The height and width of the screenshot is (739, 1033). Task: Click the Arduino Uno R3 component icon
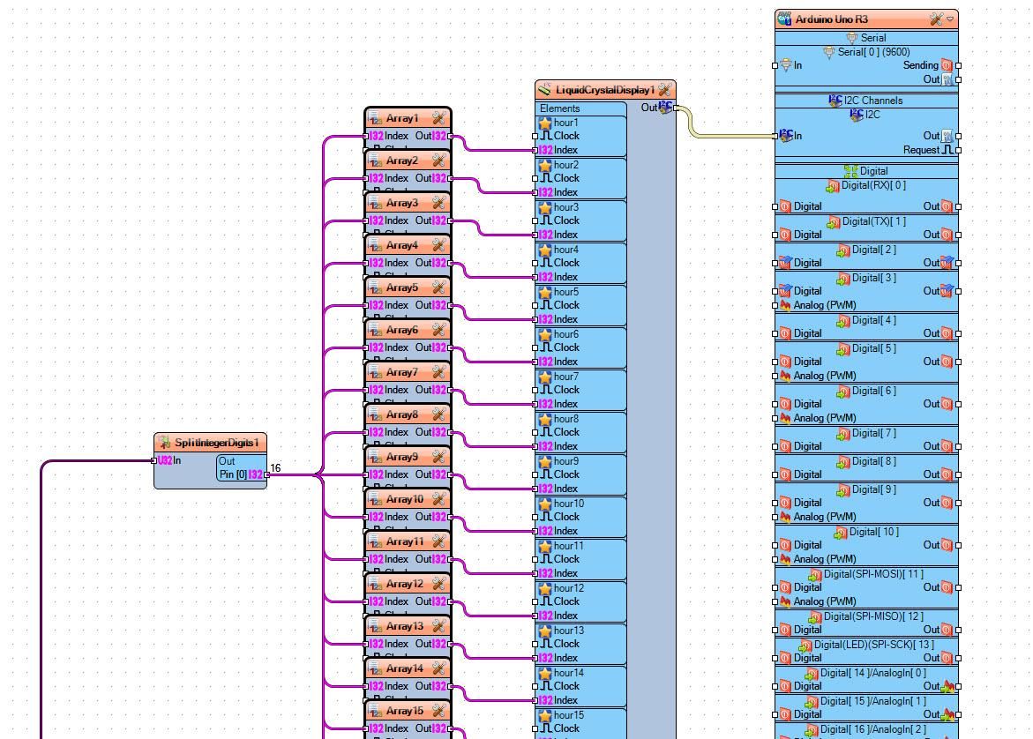(784, 19)
